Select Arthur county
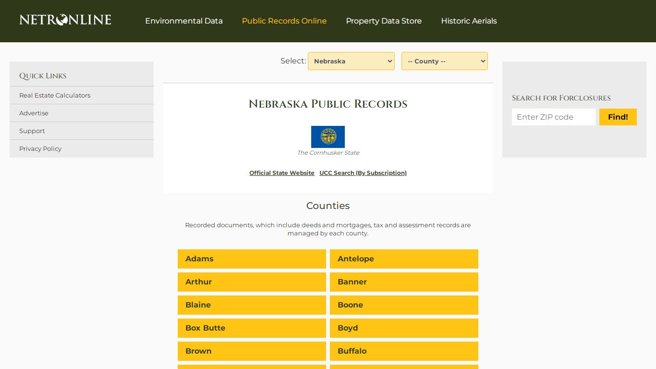656x369 pixels. tap(252, 282)
